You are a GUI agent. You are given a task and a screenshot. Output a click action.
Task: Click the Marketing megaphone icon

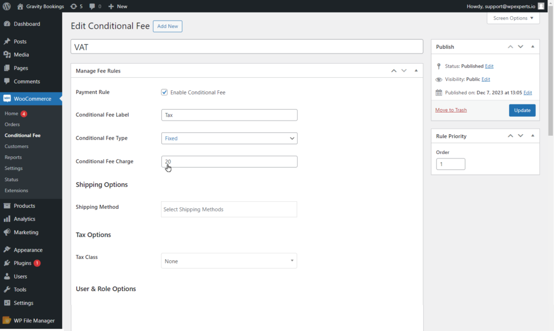click(7, 232)
